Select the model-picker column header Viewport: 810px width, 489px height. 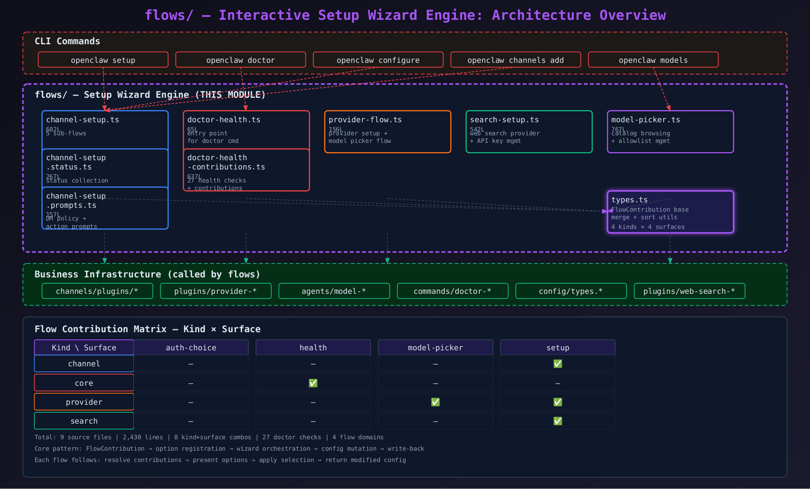(x=435, y=348)
